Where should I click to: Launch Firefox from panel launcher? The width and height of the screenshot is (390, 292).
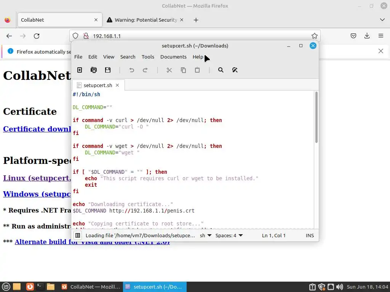30,287
